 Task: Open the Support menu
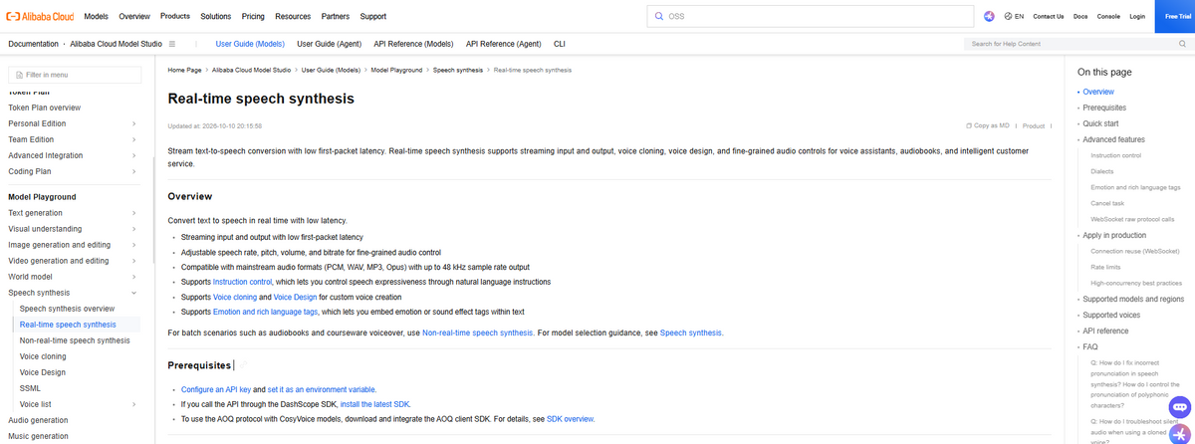tap(373, 16)
